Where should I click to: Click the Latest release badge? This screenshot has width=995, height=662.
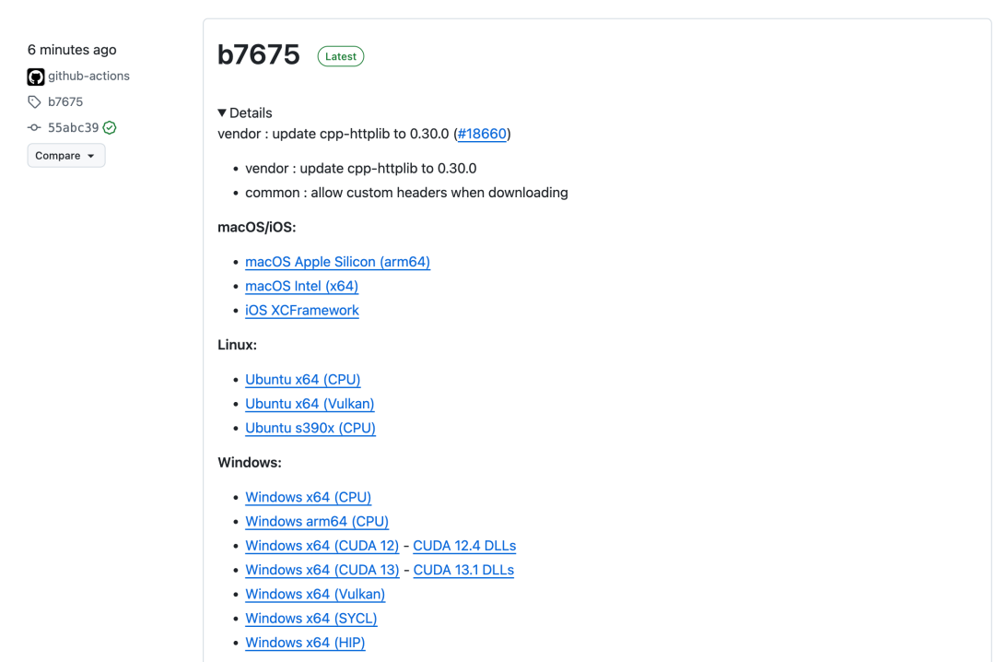[340, 56]
